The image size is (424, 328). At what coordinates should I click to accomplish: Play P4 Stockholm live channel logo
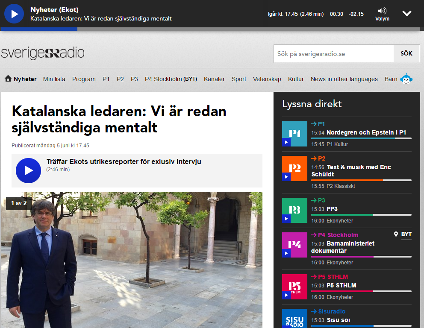294,245
